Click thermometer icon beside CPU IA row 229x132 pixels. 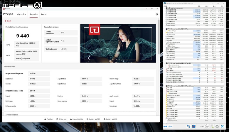[x=166, y=90]
